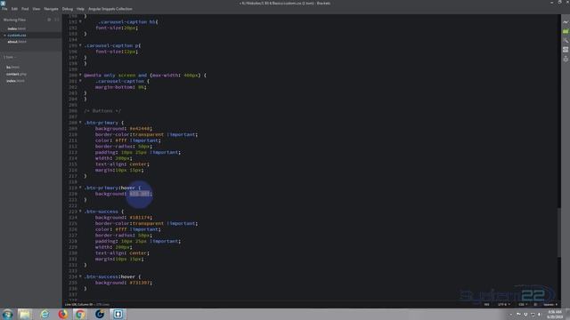
Task: Open the Navigate menu
Action: pos(51,9)
